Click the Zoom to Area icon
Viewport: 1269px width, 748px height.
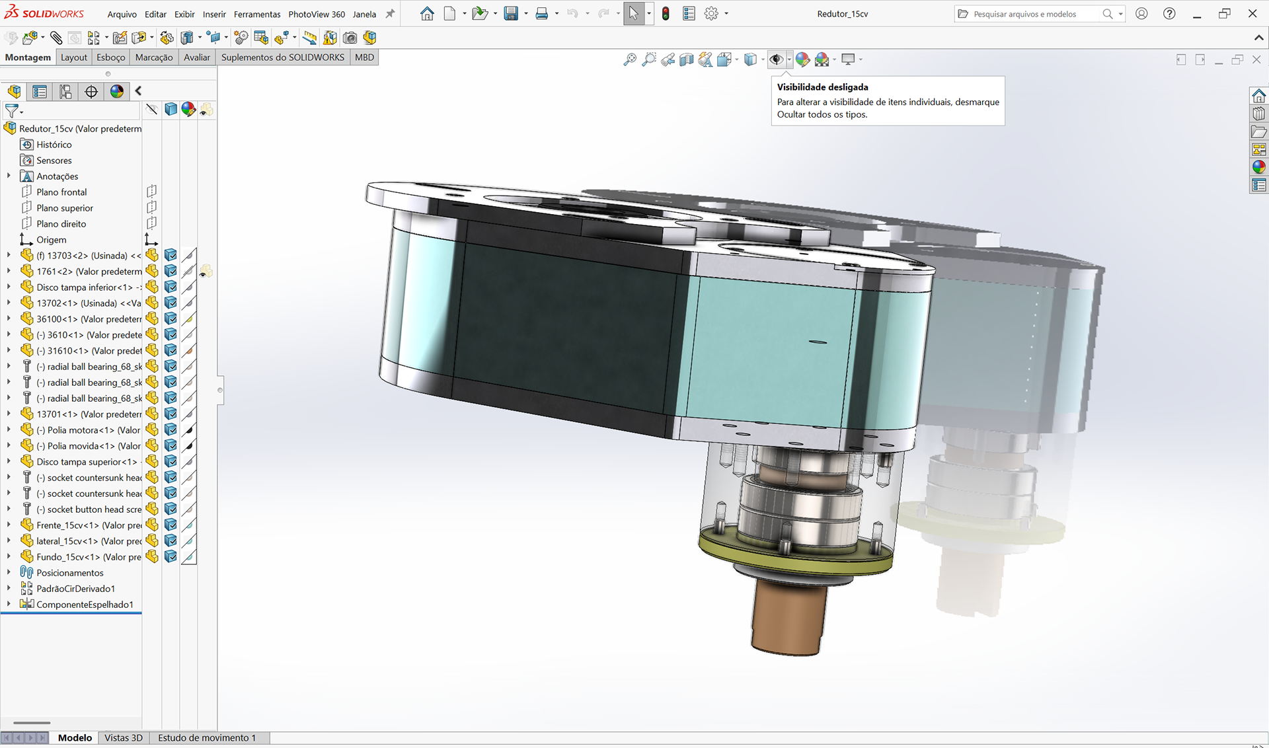click(x=649, y=60)
